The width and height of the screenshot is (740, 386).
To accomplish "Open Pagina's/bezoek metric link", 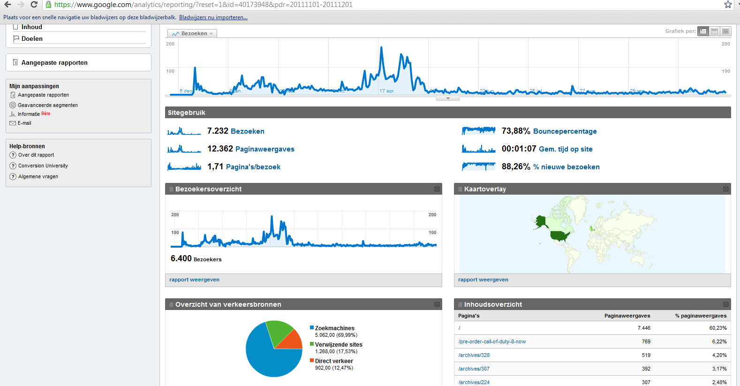I will coord(253,167).
